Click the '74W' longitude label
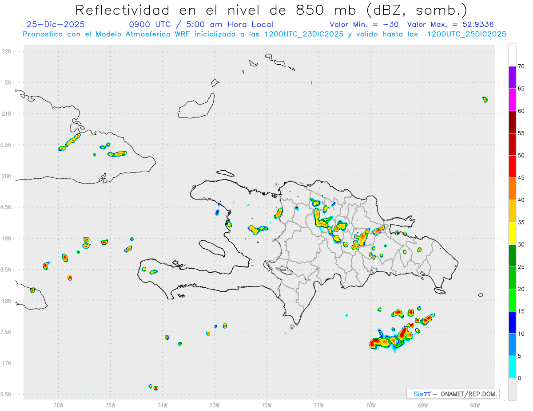 (162, 405)
